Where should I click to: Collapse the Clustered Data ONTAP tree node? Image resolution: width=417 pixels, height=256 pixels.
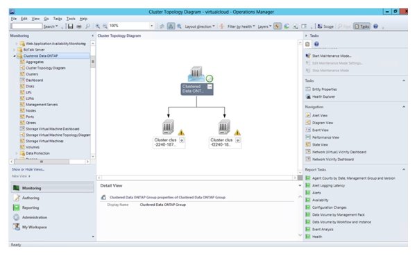(x=15, y=56)
